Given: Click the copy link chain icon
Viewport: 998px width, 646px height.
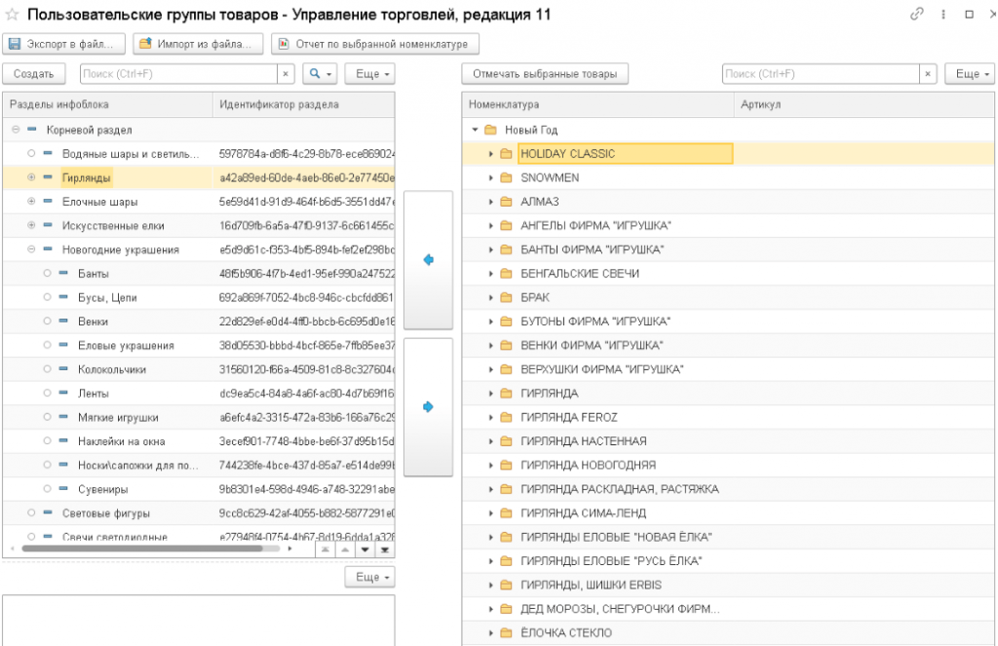Looking at the screenshot, I should [917, 15].
